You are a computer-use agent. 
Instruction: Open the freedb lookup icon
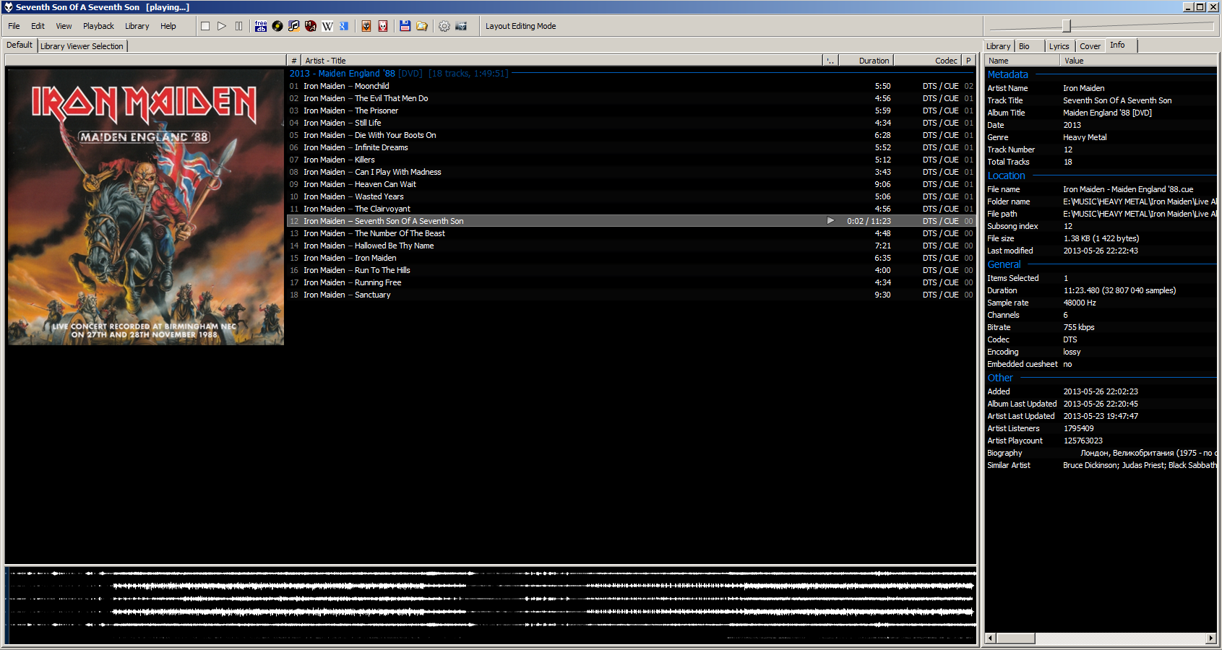(x=261, y=26)
